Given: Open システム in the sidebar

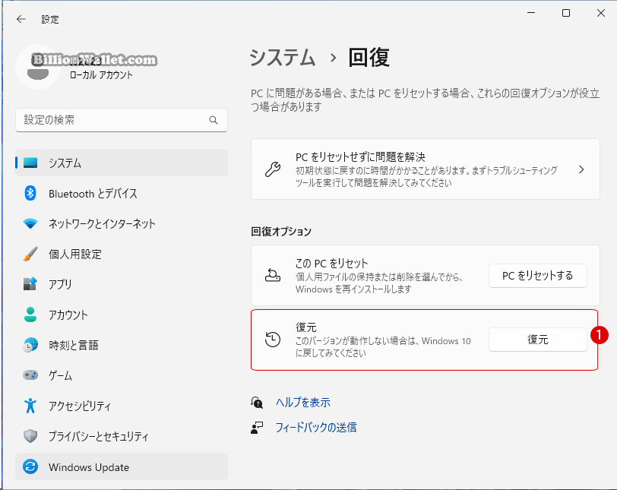Looking at the screenshot, I should 122,163.
